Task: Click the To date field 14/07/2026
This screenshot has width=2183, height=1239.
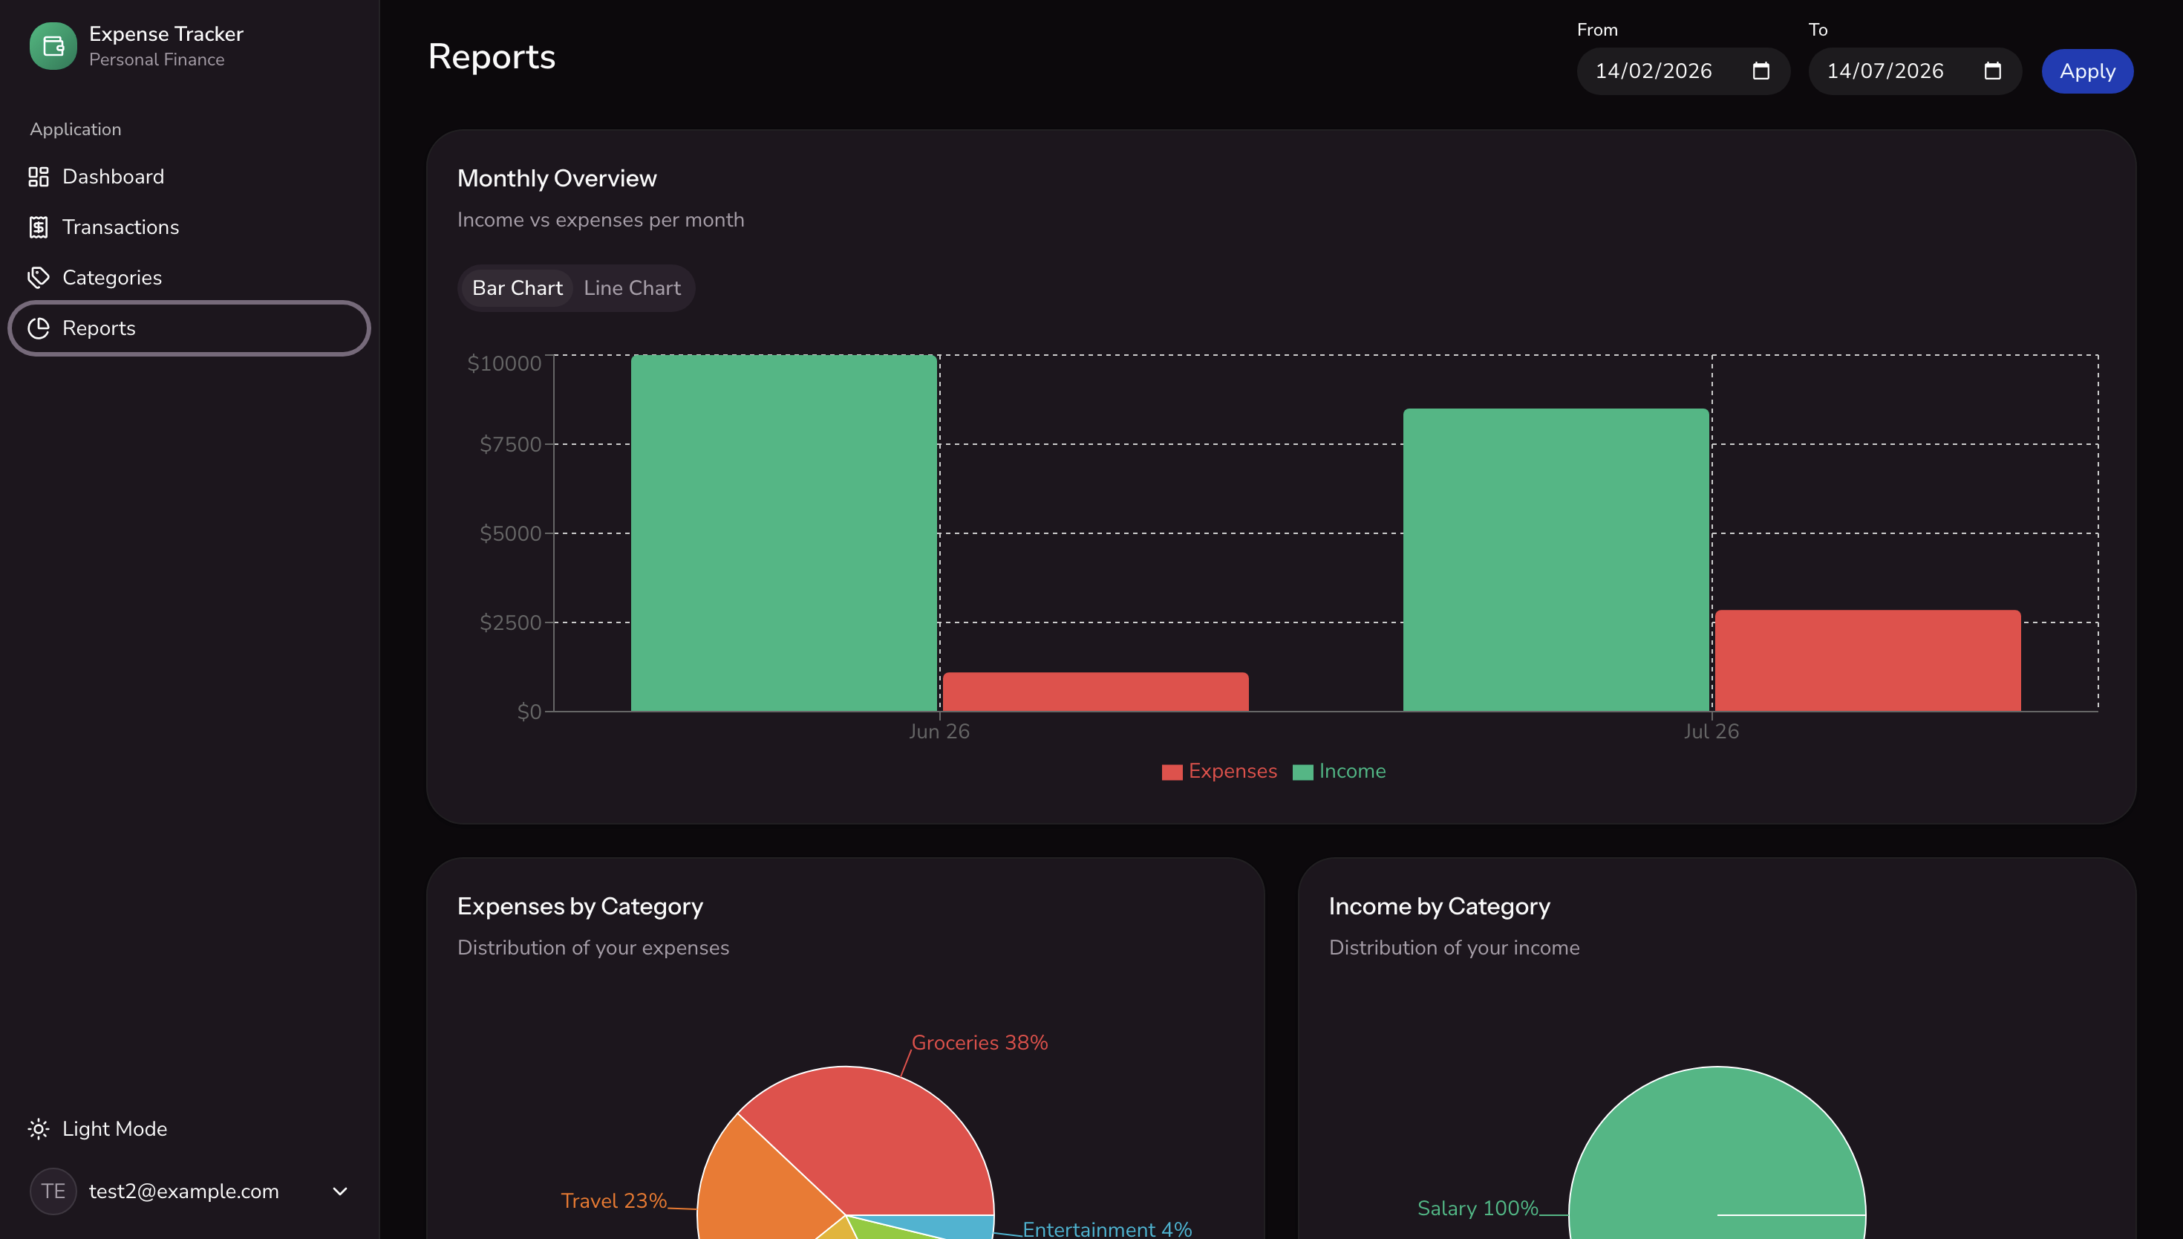Action: (x=1914, y=71)
